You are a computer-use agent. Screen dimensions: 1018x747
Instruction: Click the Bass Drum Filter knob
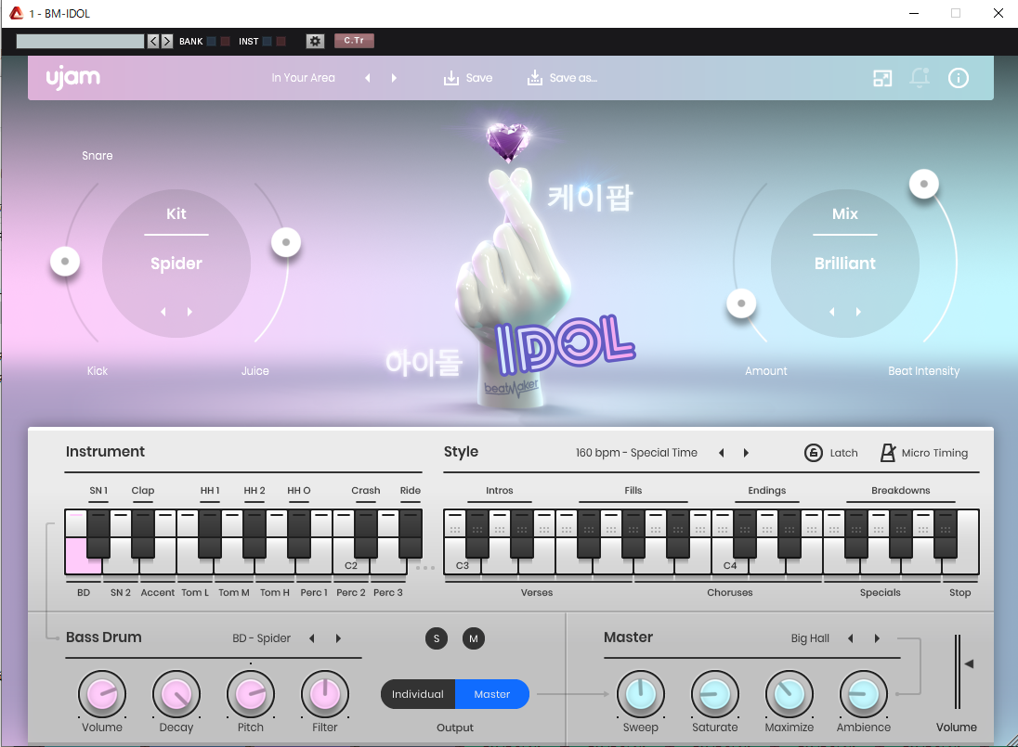click(x=324, y=694)
